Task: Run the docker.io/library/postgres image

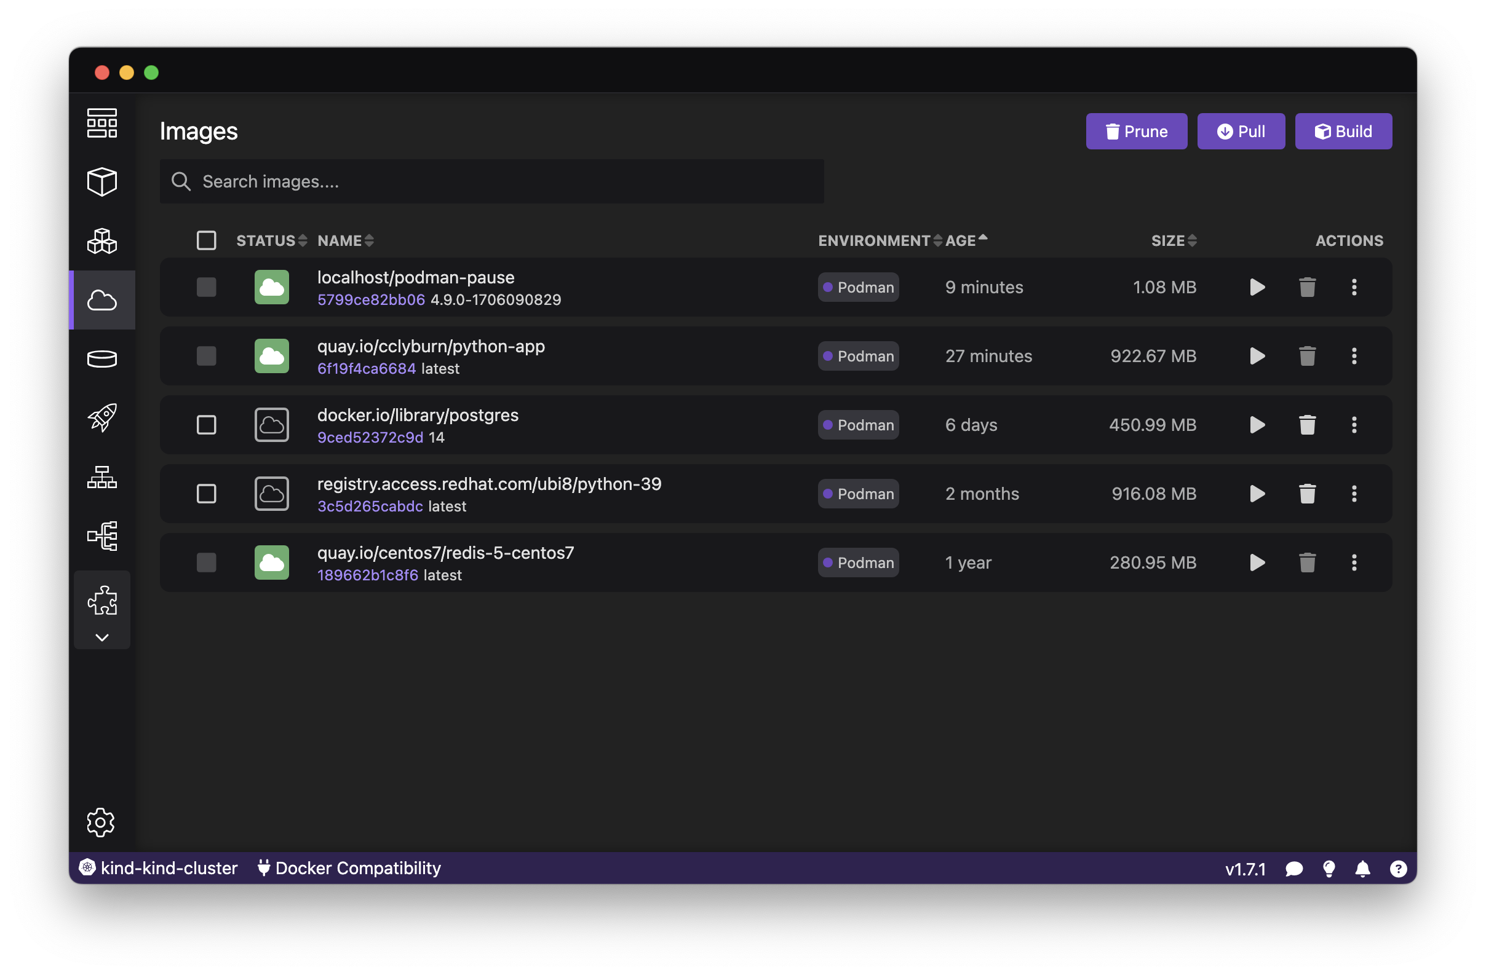Action: pos(1257,424)
